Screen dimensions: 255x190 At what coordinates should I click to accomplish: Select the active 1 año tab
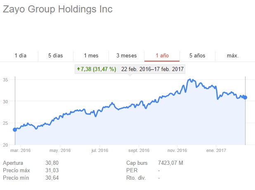162,55
